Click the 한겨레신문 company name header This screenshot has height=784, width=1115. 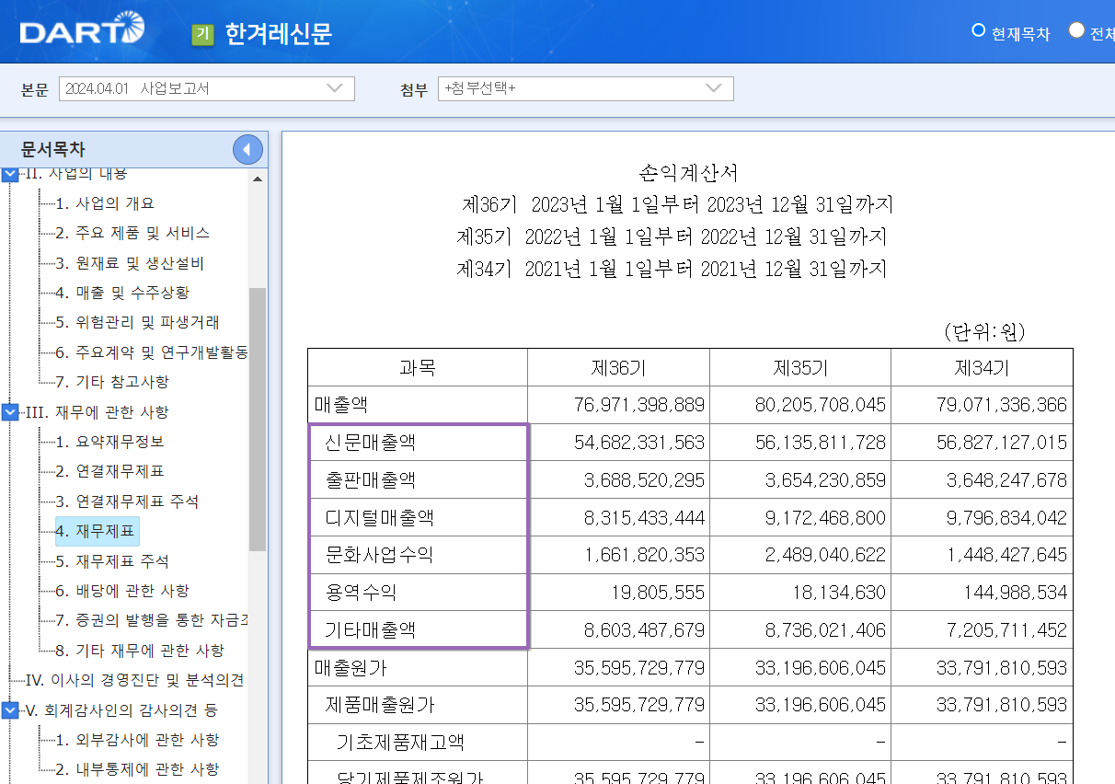(278, 33)
